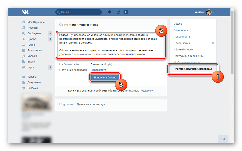This screenshot has width=242, height=151.
Task: Click the Реклама megaphone icon
Action: tap(23, 88)
